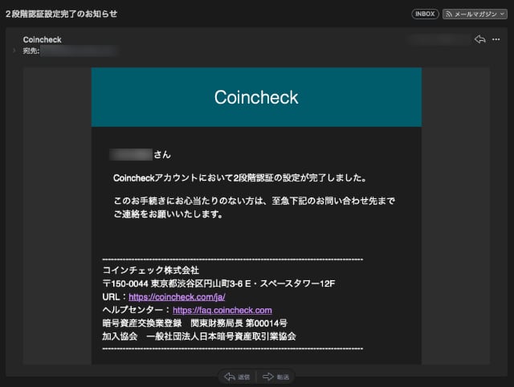Click the 返信 reply button at bottom

(237, 377)
